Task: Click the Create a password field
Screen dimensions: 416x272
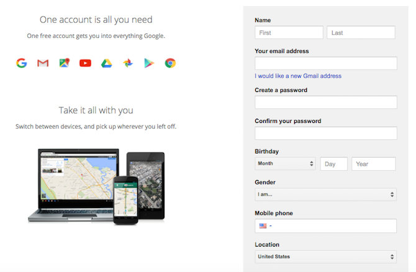Action: tap(325, 102)
